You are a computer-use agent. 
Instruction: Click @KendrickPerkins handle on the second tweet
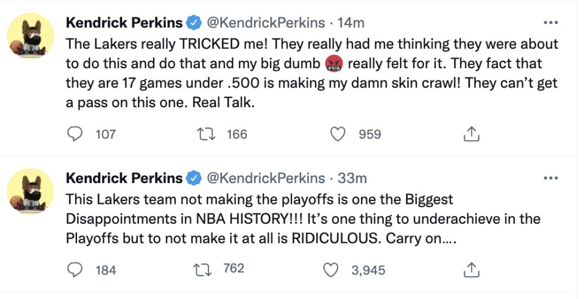click(266, 178)
